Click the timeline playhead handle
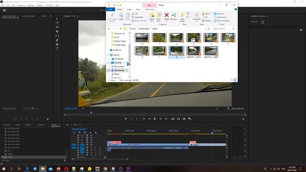 pyautogui.click(x=212, y=133)
